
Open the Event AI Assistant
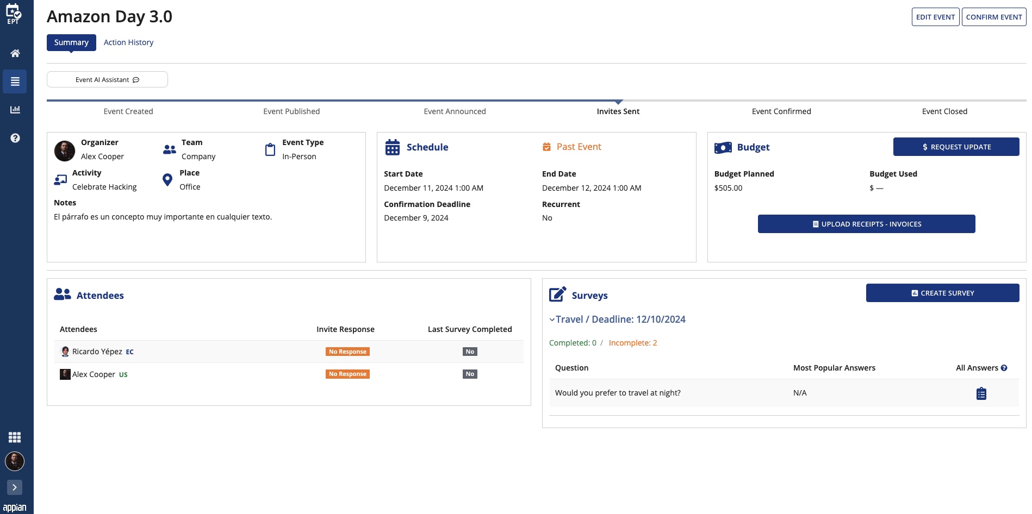(x=107, y=79)
